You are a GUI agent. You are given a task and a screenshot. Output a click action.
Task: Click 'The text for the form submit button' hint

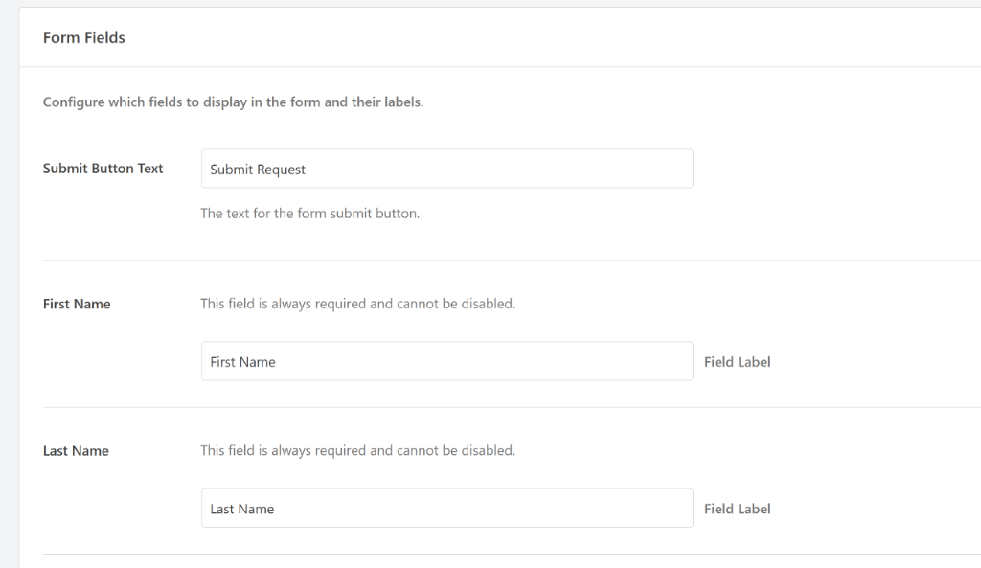[x=309, y=214]
